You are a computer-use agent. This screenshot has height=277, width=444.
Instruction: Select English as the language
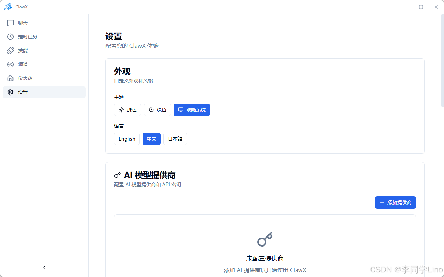click(x=127, y=138)
